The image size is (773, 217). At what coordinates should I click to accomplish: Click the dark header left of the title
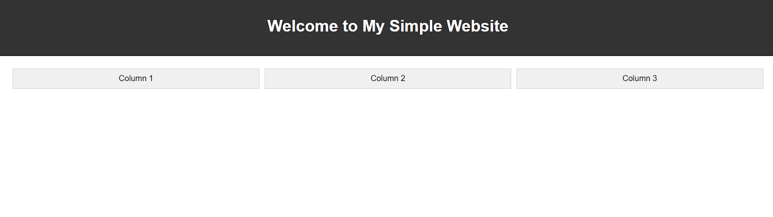coord(121,27)
